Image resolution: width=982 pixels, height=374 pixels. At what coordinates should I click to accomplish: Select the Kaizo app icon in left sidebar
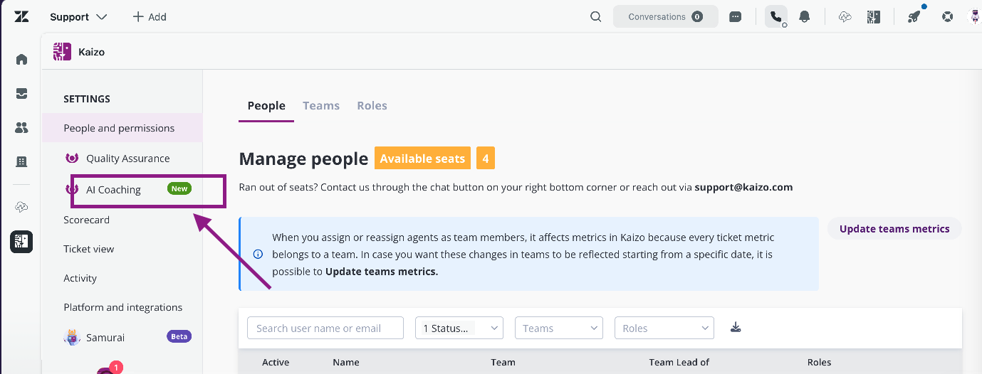pyautogui.click(x=21, y=242)
